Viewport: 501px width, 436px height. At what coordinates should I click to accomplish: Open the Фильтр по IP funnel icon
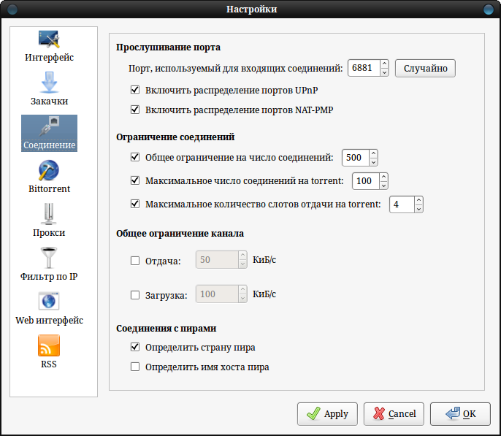(49, 258)
